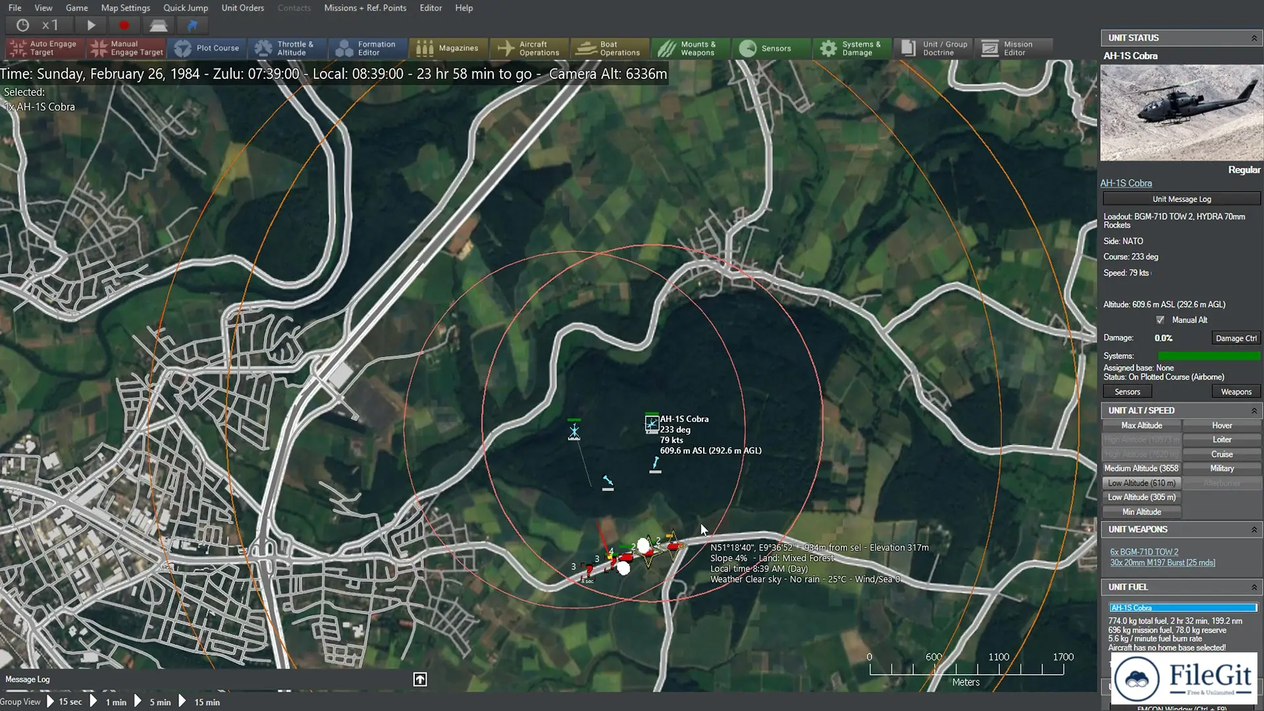Open the Sensors toolbar window
Image resolution: width=1264 pixels, height=711 pixels.
tap(771, 48)
